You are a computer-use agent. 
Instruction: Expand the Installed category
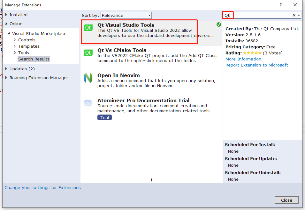(x=6, y=15)
